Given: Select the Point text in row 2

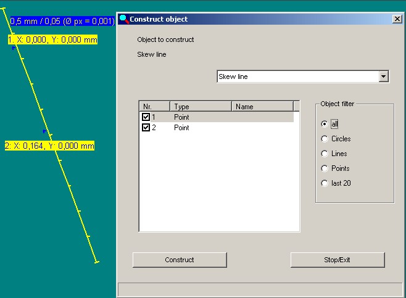Looking at the screenshot, I should [181, 128].
